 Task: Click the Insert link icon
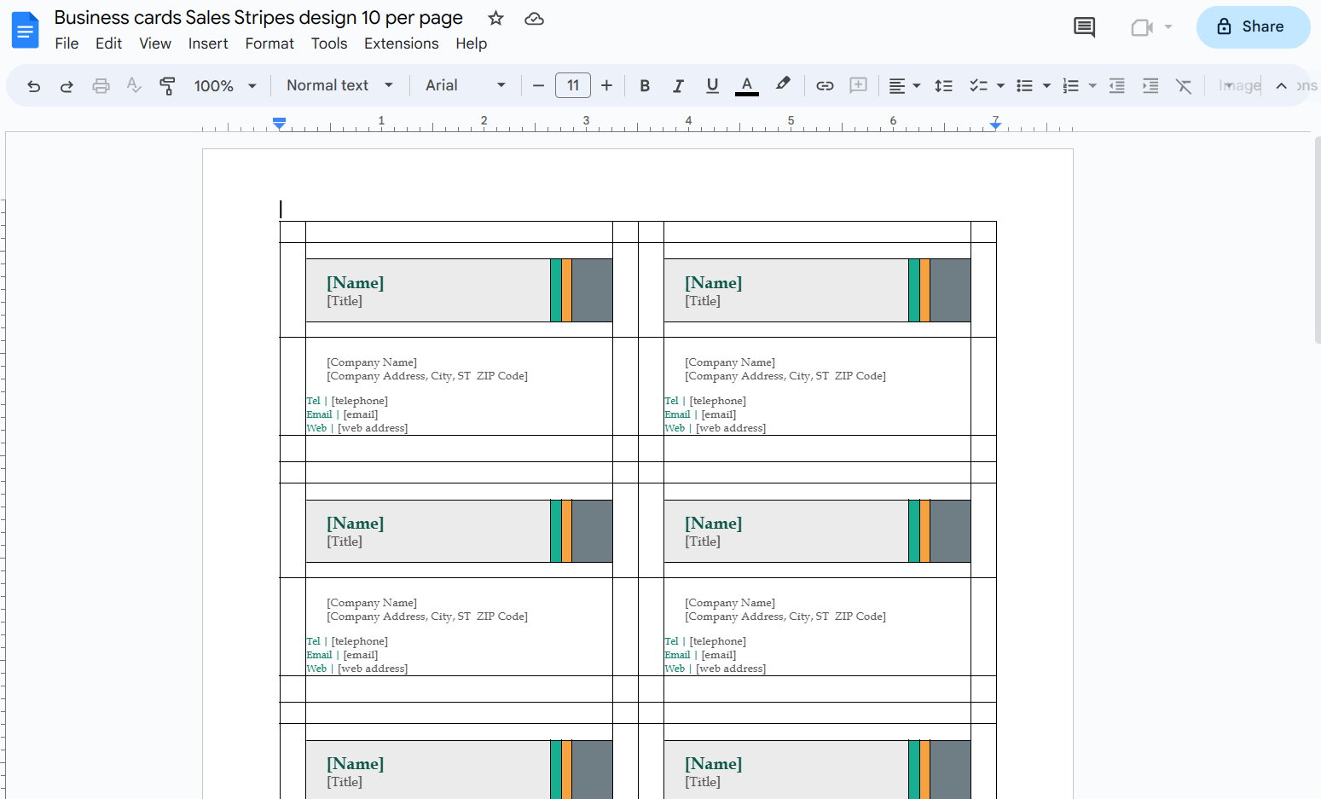pos(825,86)
